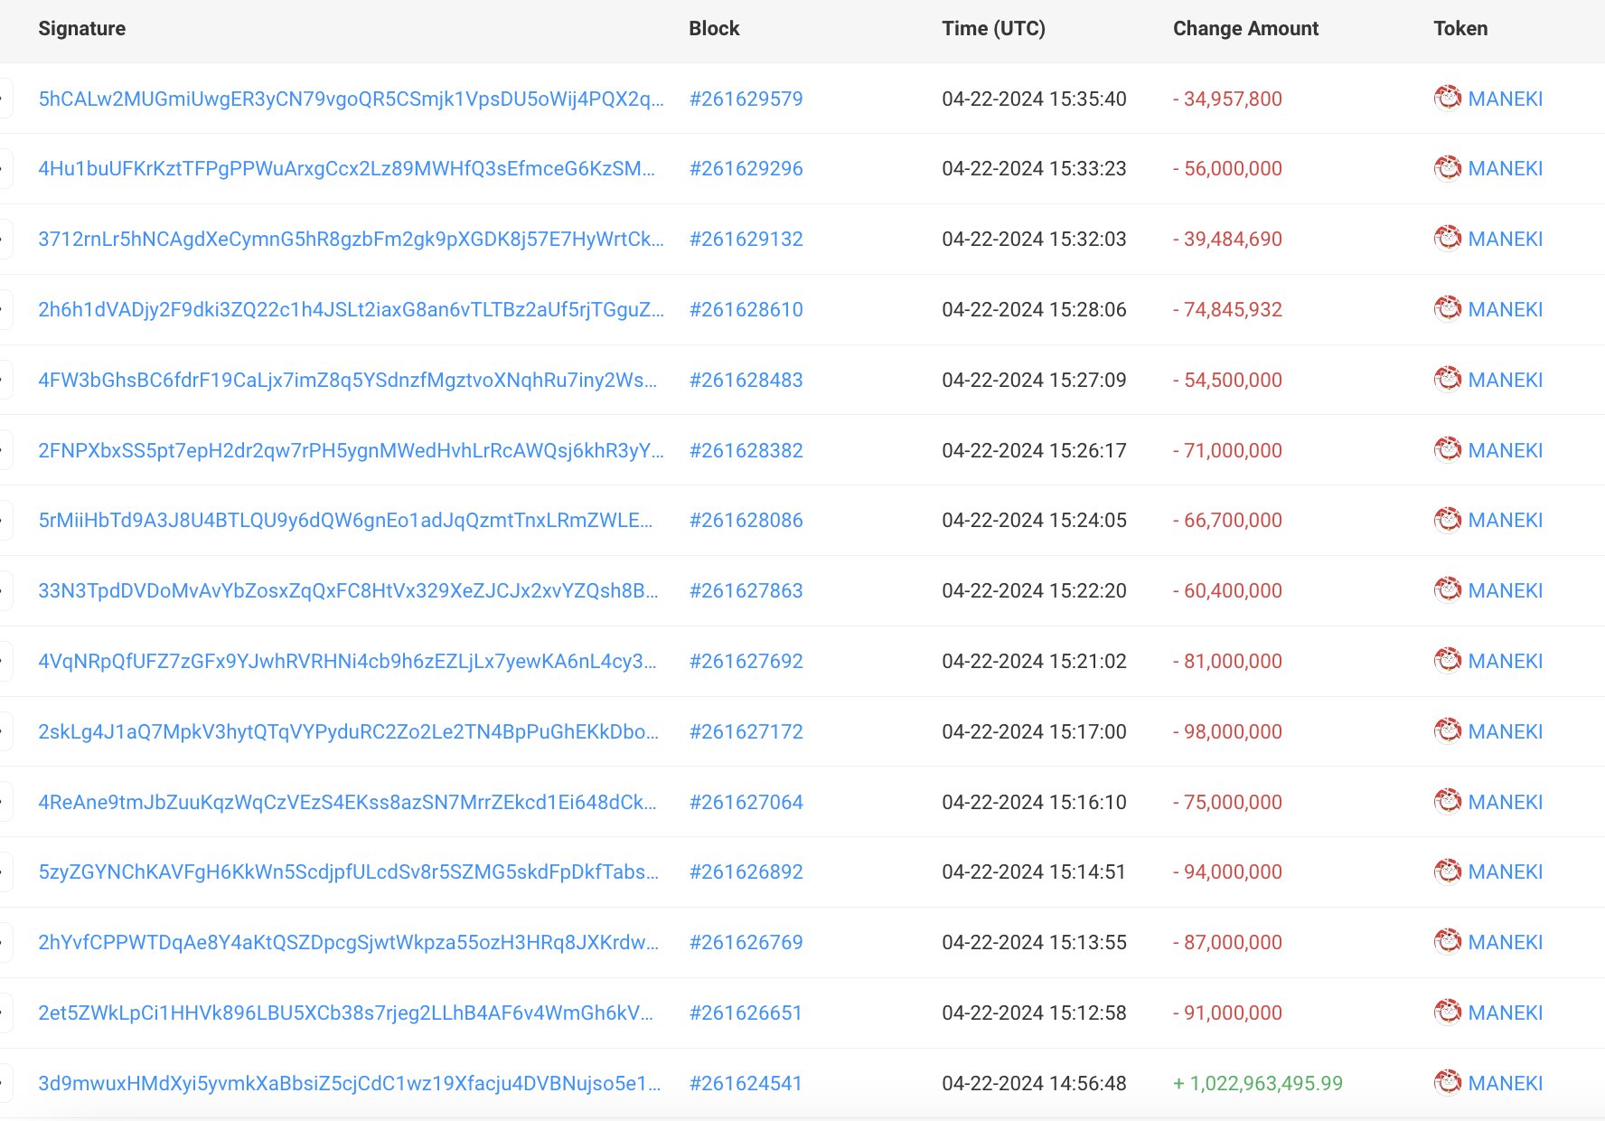Click MANEKI token icon in 15:28:06 row
The width and height of the screenshot is (1605, 1121).
[1448, 308]
